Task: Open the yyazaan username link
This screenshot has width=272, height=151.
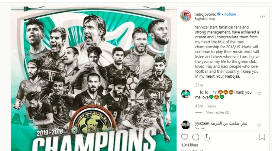Action: pos(202,123)
